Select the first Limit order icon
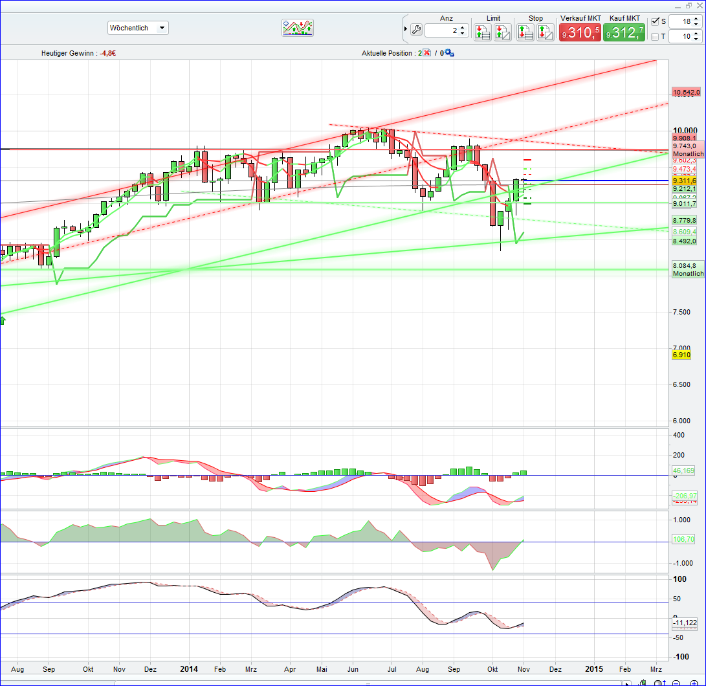The width and height of the screenshot is (706, 686). (x=483, y=32)
